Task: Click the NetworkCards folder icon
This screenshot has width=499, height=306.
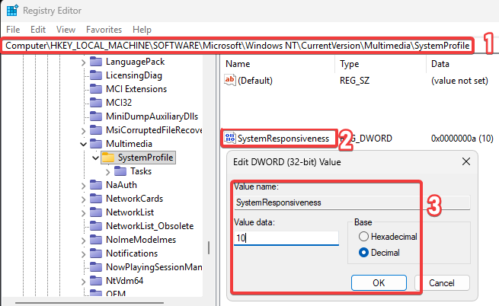Action: (x=96, y=198)
